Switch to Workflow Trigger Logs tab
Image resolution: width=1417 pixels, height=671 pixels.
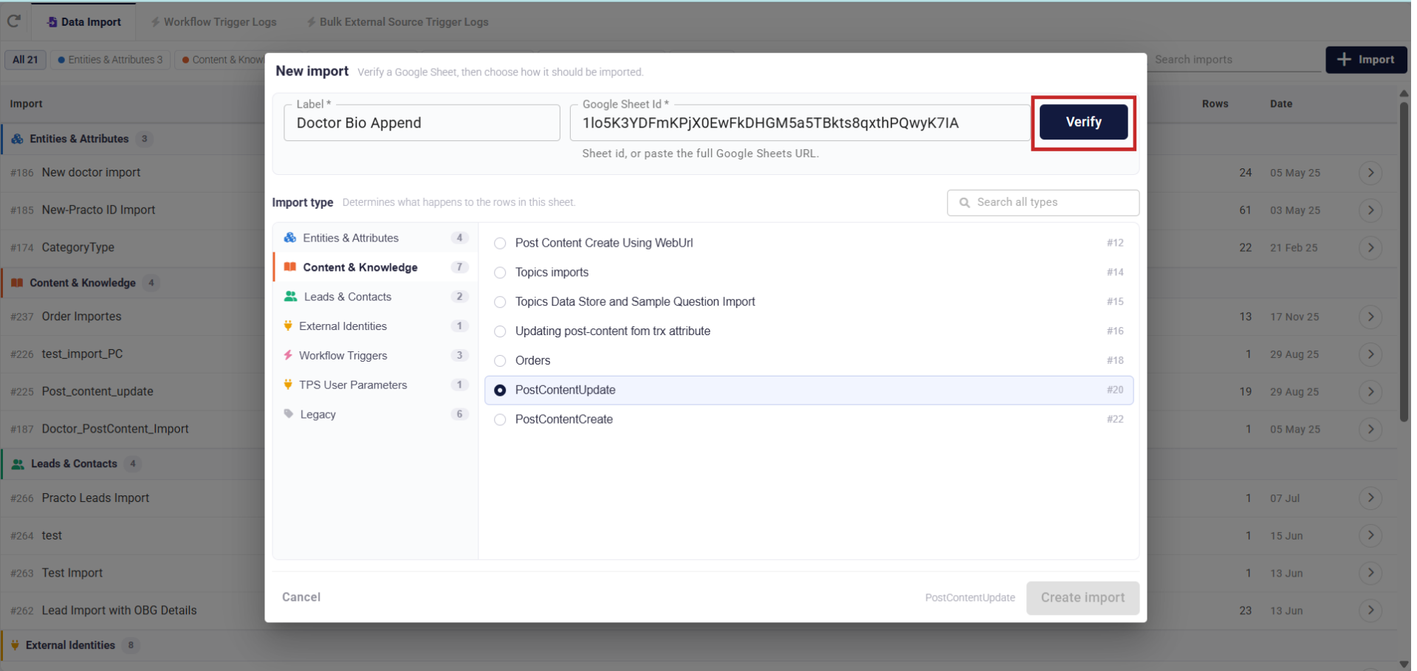point(213,22)
